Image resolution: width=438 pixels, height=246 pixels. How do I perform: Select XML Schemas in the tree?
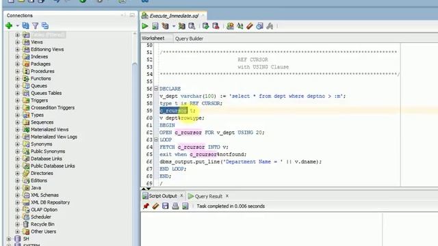tap(44, 195)
